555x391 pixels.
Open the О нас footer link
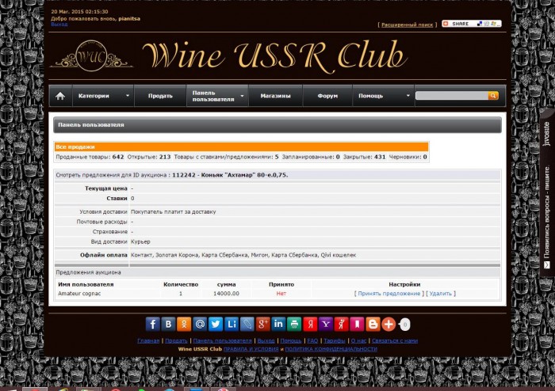click(x=358, y=340)
